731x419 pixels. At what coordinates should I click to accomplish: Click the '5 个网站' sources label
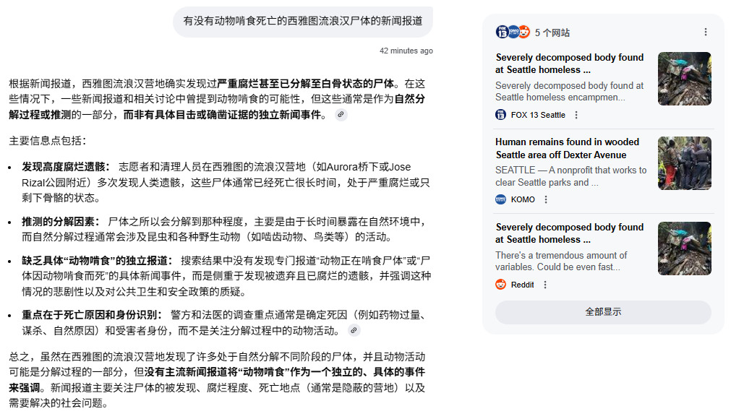pos(552,33)
